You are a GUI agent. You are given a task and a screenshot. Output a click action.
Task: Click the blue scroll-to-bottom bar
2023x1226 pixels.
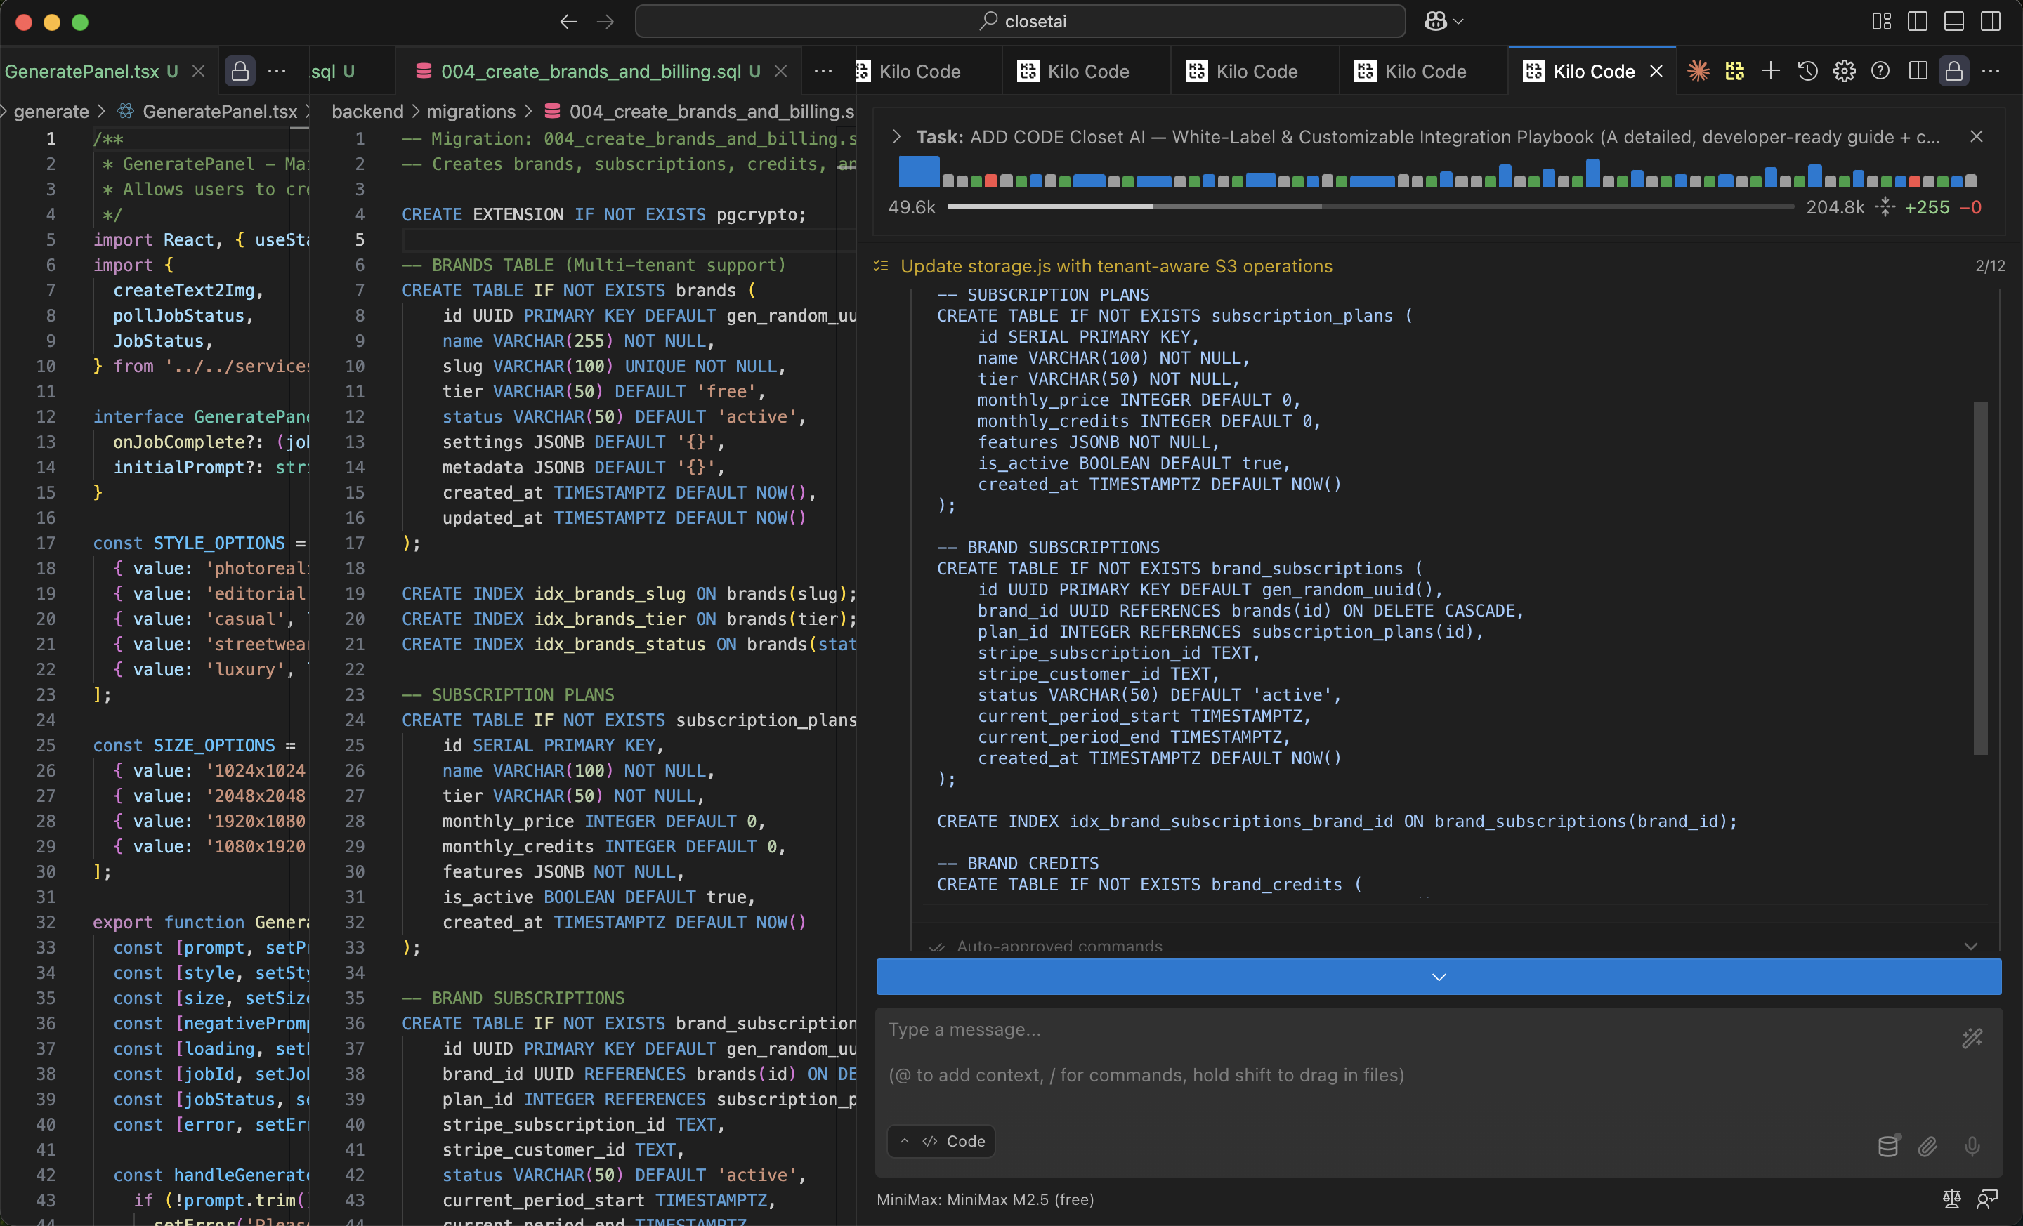click(1439, 977)
